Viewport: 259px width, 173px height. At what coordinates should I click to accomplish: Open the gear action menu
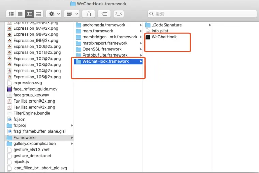(54, 14)
